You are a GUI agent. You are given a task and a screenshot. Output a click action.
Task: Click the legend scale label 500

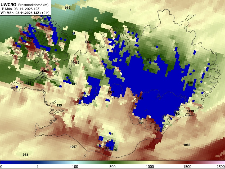click(112, 167)
